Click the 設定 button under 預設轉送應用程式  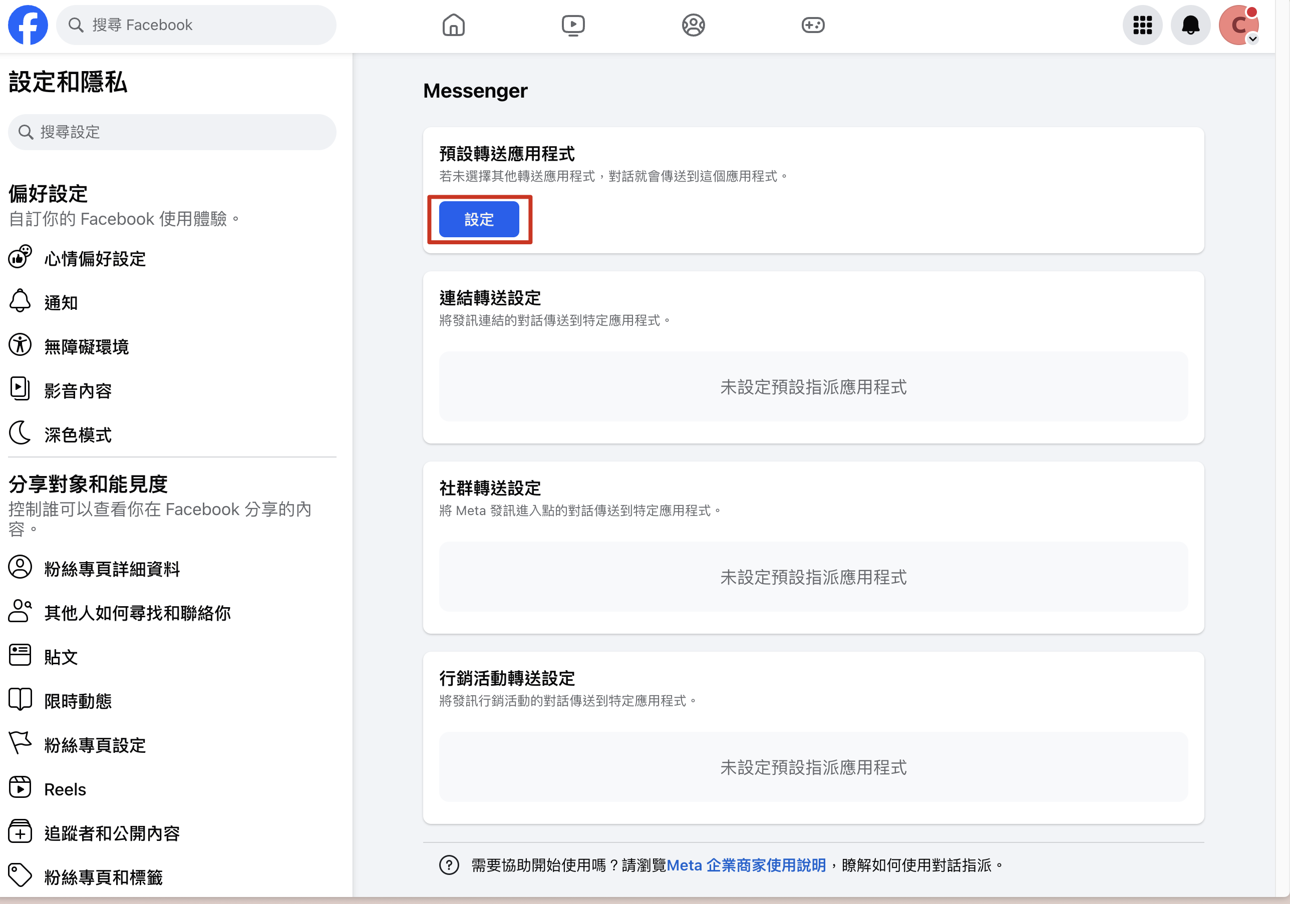click(479, 220)
